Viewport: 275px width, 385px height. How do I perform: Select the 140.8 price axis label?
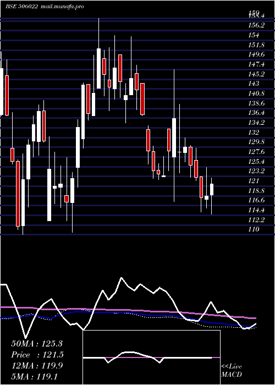(x=256, y=94)
